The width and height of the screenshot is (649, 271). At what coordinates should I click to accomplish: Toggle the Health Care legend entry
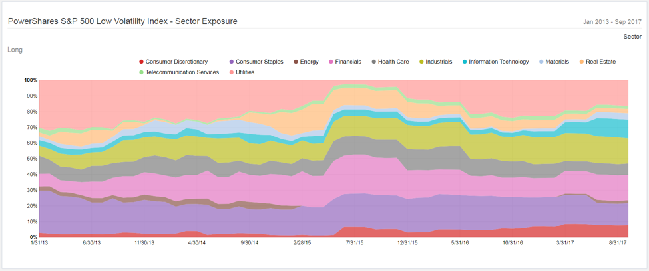pos(389,62)
